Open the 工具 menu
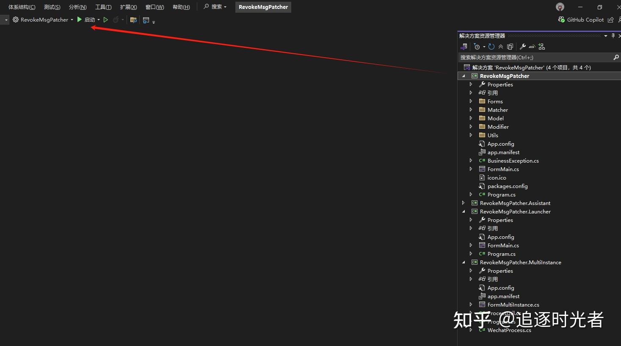 point(103,7)
